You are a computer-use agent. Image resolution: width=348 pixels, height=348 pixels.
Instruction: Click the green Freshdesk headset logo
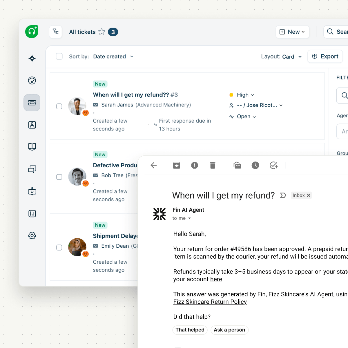32,32
